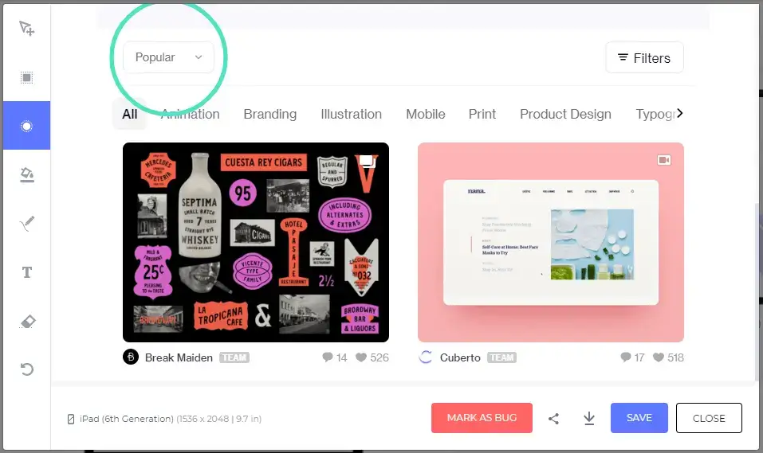Expand the Popular sort dropdown

[x=168, y=57]
